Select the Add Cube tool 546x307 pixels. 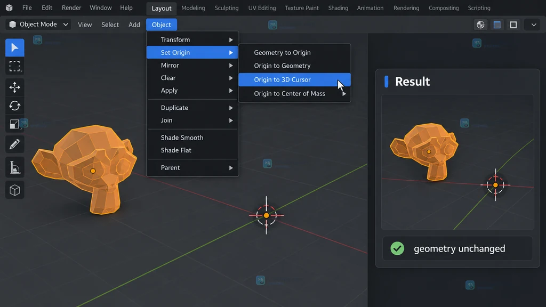click(x=14, y=190)
